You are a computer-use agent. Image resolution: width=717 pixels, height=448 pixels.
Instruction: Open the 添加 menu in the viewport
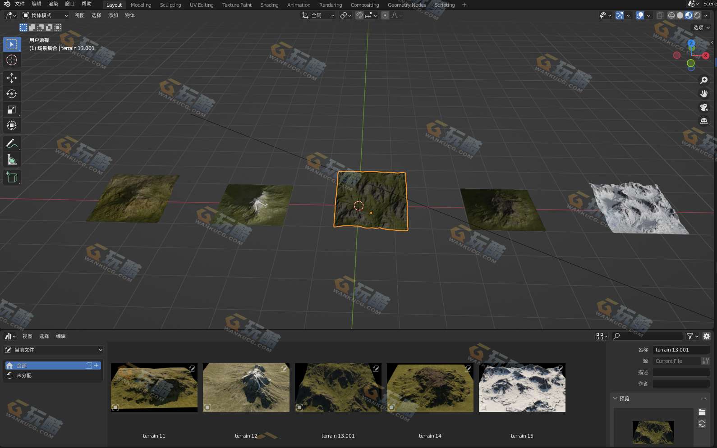(113, 15)
